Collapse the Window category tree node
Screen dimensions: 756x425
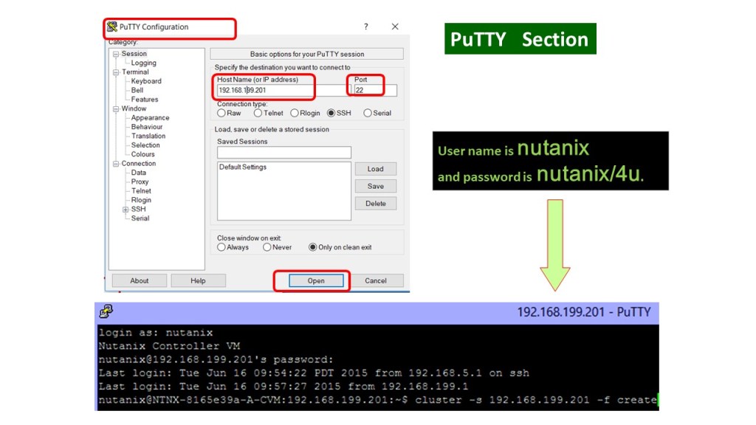click(x=116, y=109)
